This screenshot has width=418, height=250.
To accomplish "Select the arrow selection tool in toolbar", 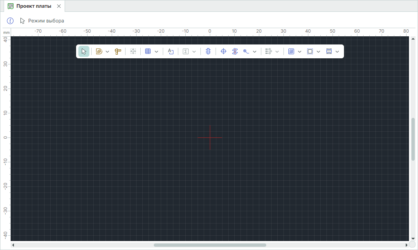I will point(84,51).
